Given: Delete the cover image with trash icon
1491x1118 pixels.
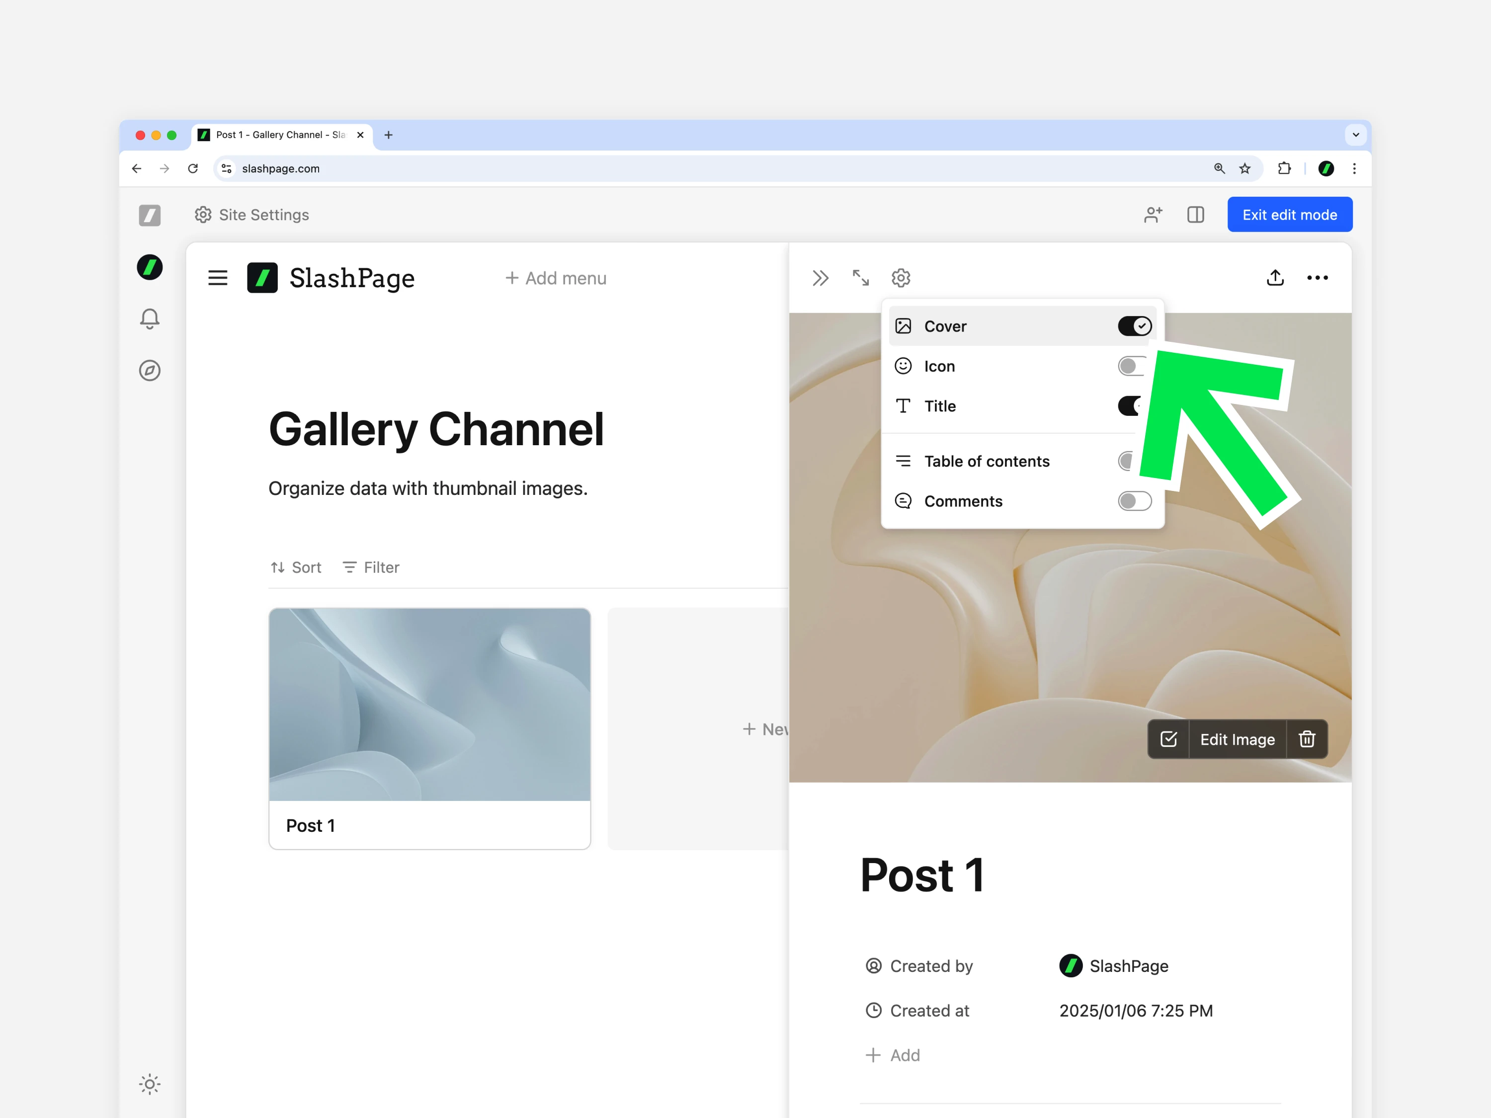Looking at the screenshot, I should pos(1307,739).
